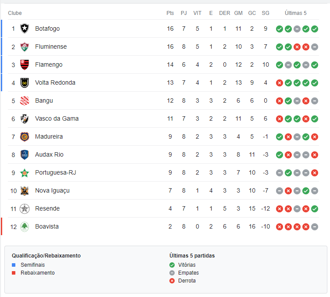Image resolution: width=330 pixels, height=297 pixels.
Task: Click the Volta Redonda club crest
Action: pos(25,82)
